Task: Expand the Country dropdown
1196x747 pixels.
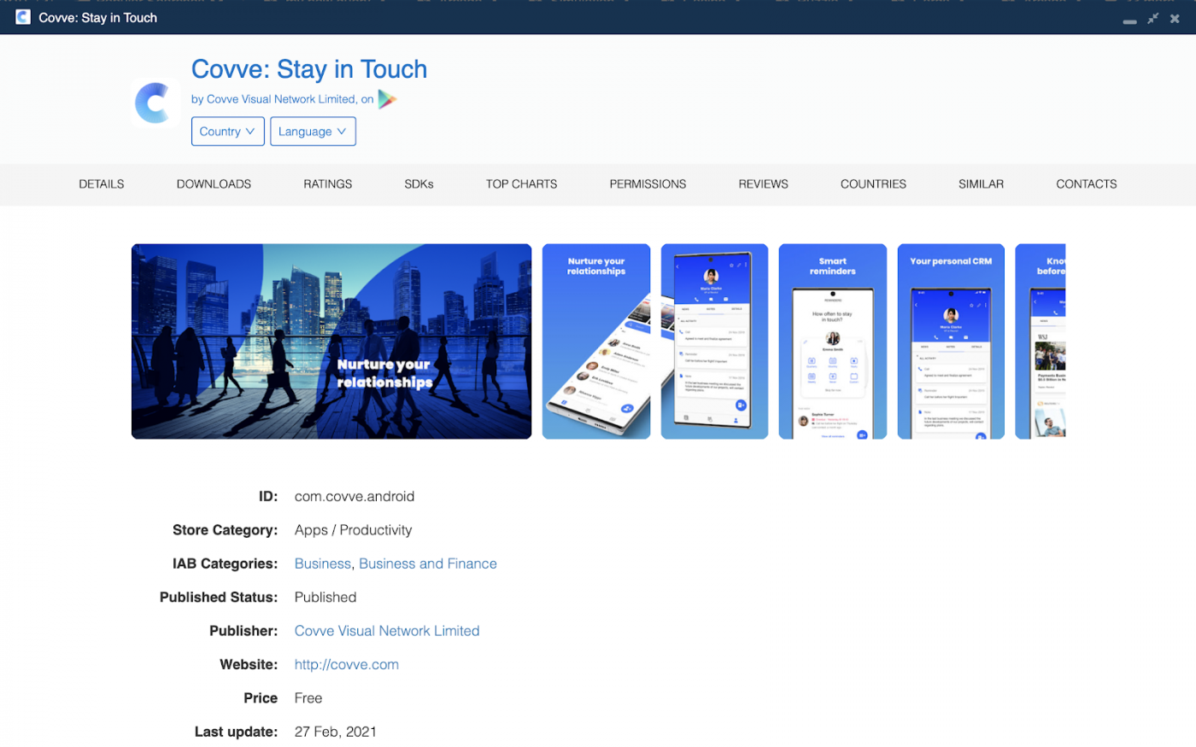Action: (x=227, y=131)
